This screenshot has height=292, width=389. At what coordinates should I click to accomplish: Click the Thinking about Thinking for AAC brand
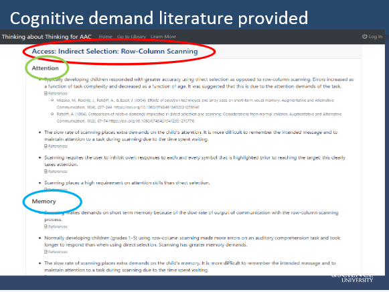(47, 37)
